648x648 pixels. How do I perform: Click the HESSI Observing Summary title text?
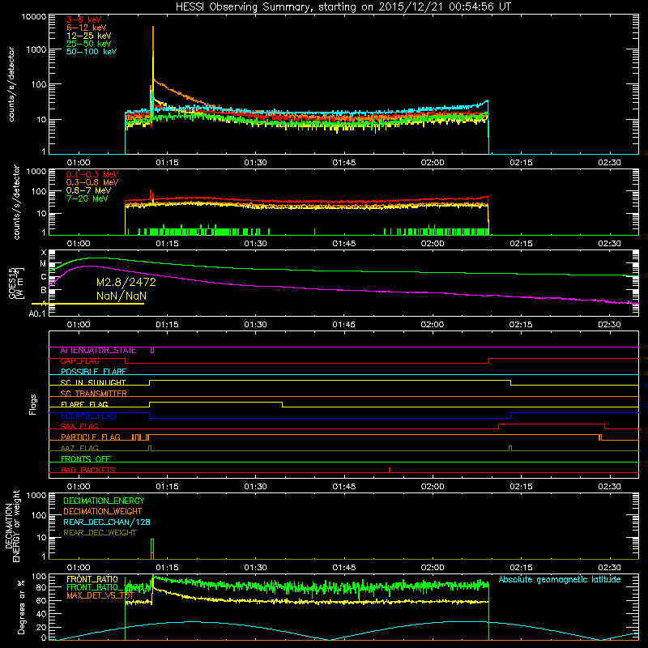(343, 6)
